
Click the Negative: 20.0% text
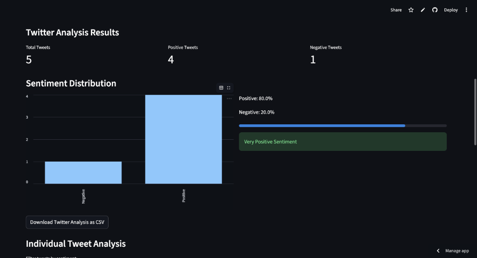(x=257, y=112)
